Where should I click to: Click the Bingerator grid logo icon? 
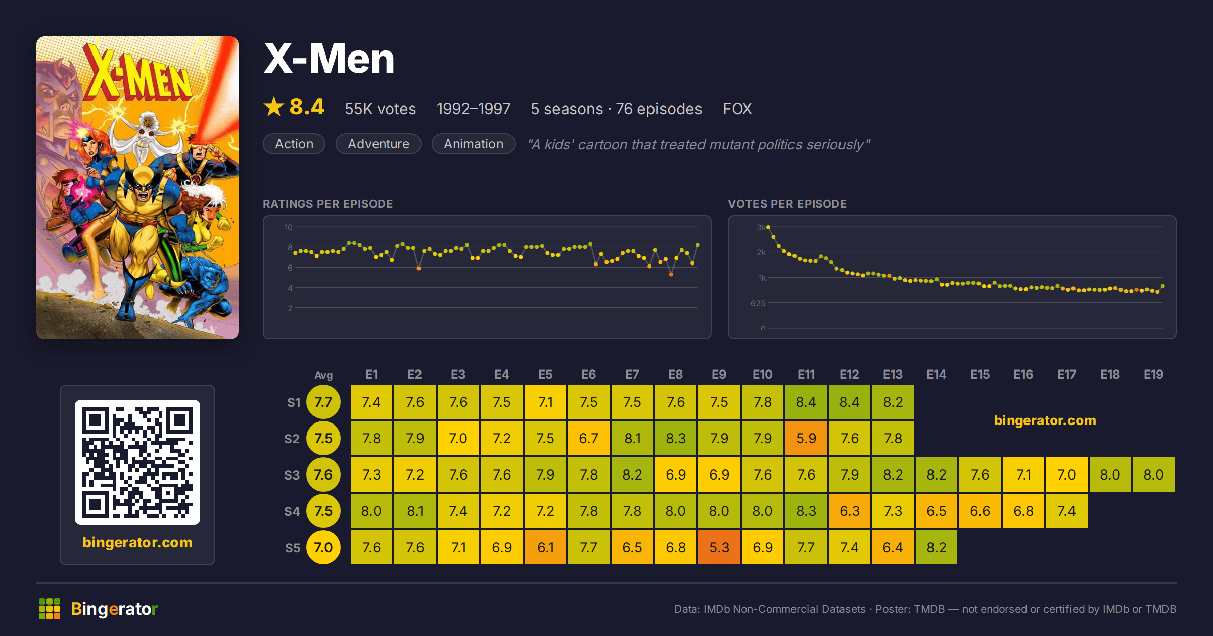50,609
